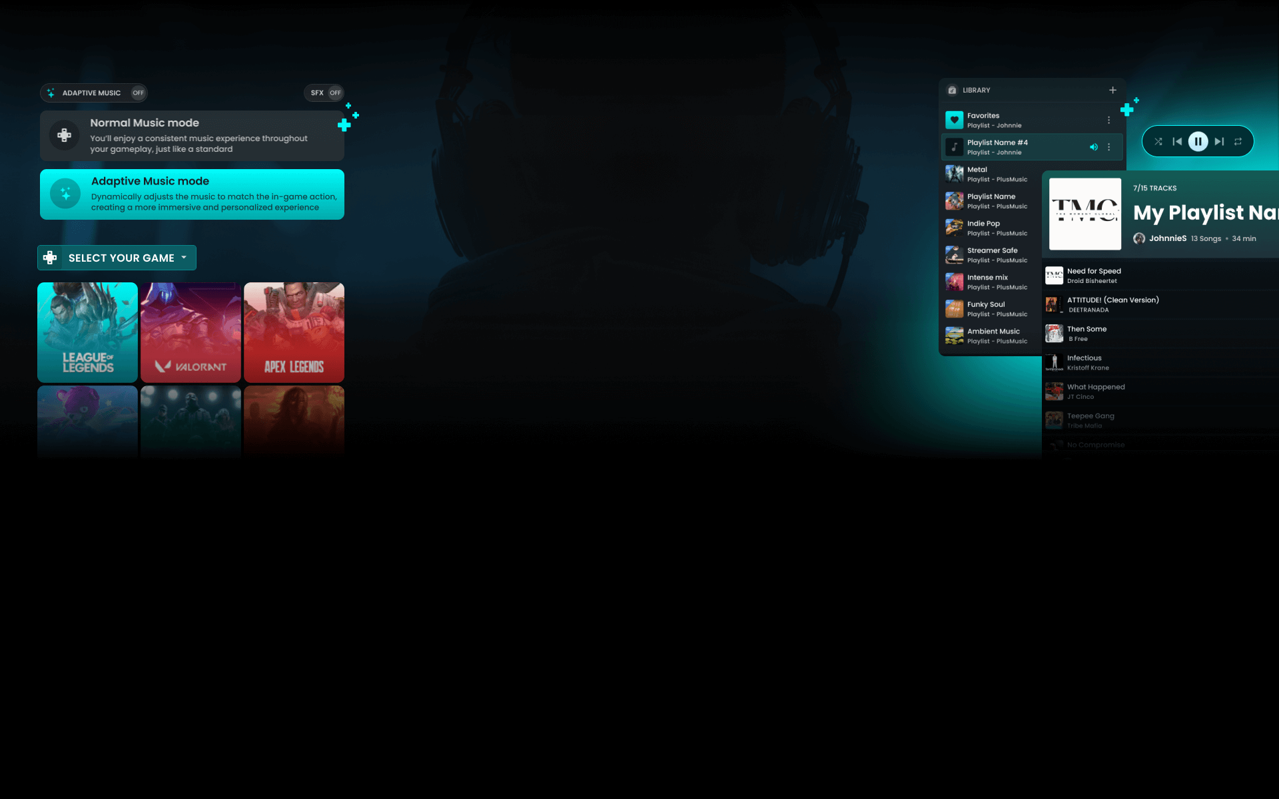
Task: Open Ambient Music playlist
Action: (x=993, y=335)
